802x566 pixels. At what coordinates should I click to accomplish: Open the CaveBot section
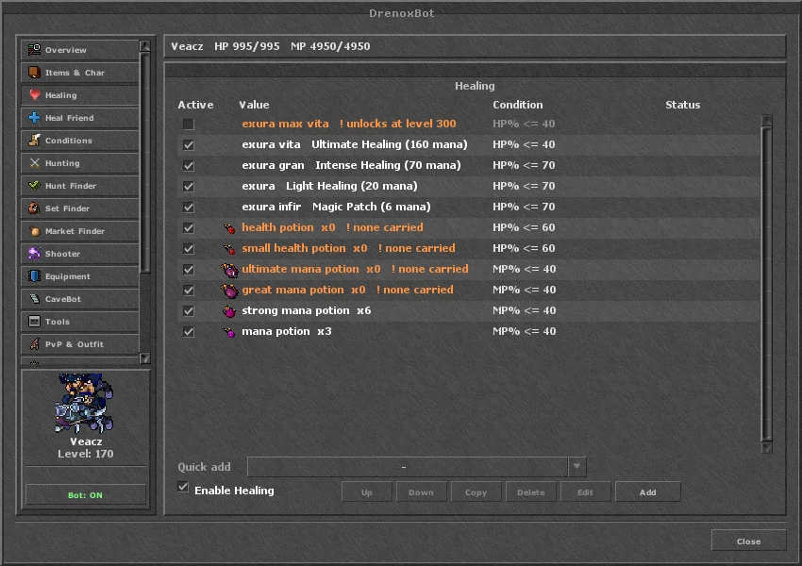[x=80, y=299]
